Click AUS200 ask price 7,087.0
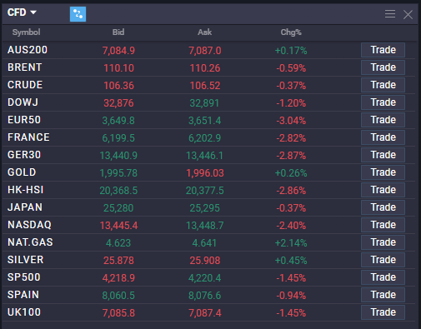The image size is (421, 329). tap(205, 51)
